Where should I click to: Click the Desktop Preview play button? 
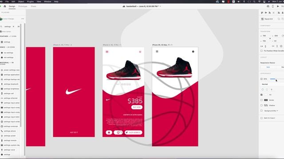[x=278, y=6]
